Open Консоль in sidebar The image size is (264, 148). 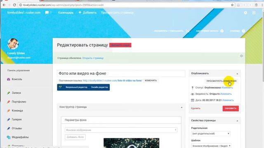(x=17, y=79)
